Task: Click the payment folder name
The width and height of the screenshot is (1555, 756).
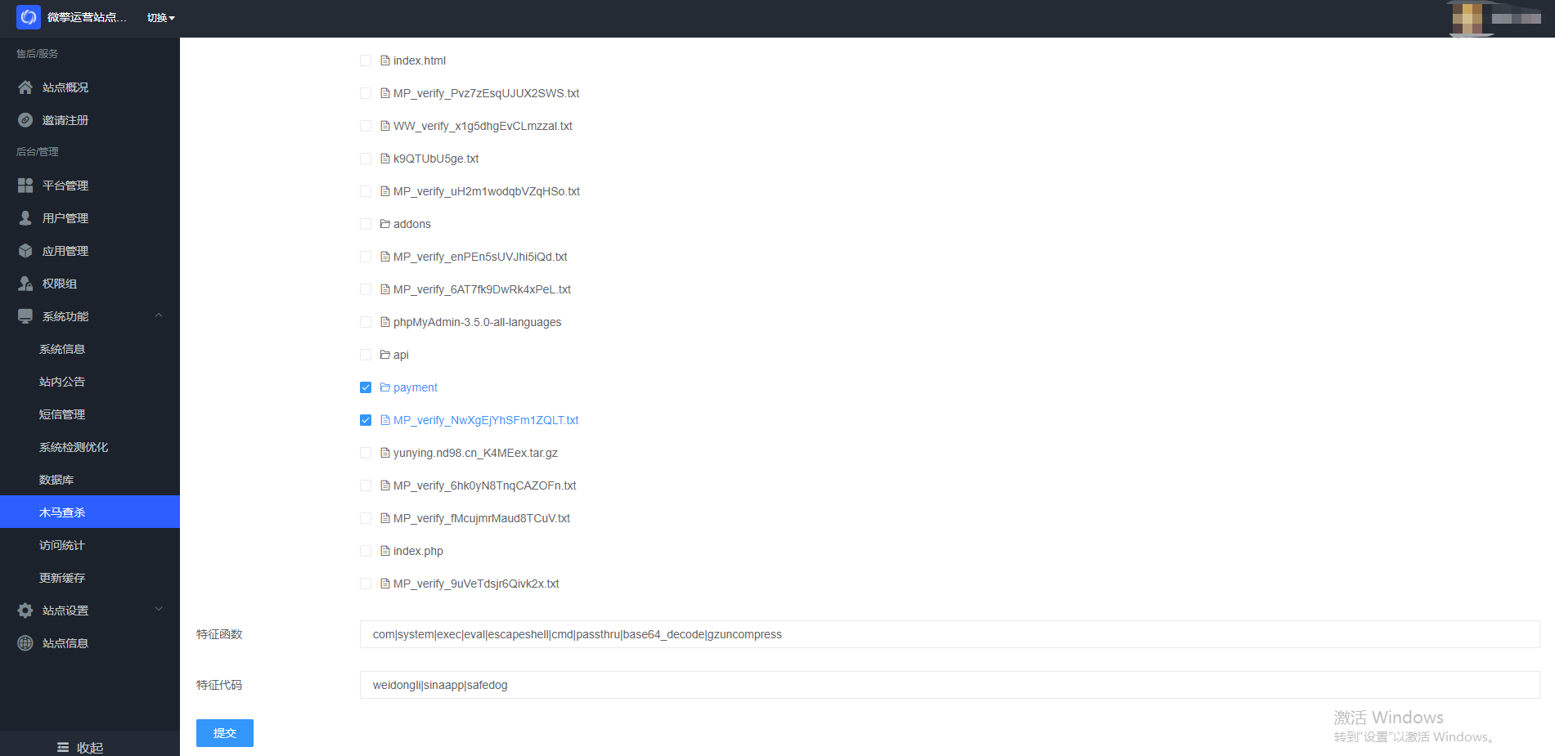Action: coord(416,387)
